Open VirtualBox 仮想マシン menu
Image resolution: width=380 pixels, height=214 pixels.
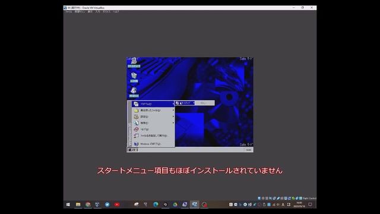[80, 12]
